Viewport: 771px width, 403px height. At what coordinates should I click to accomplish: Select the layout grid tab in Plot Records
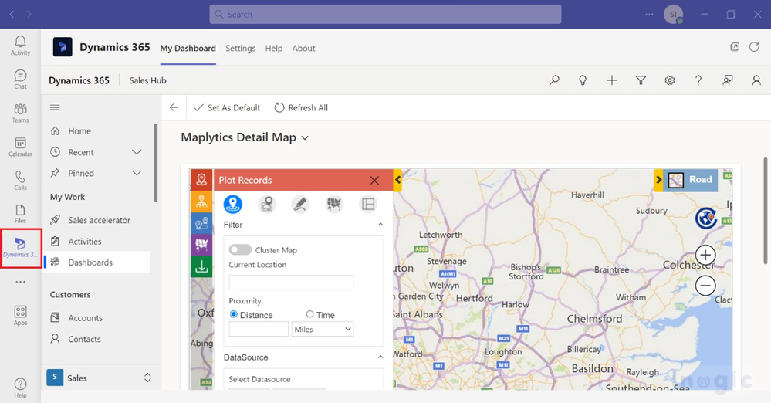368,204
